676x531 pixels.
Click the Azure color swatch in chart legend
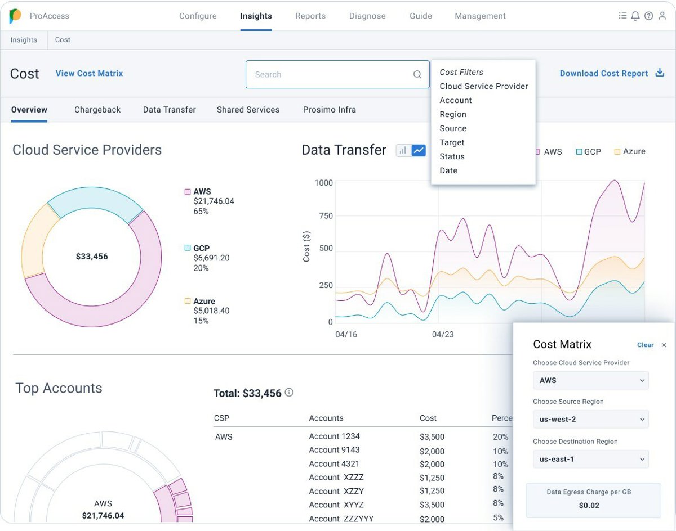pyautogui.click(x=617, y=152)
